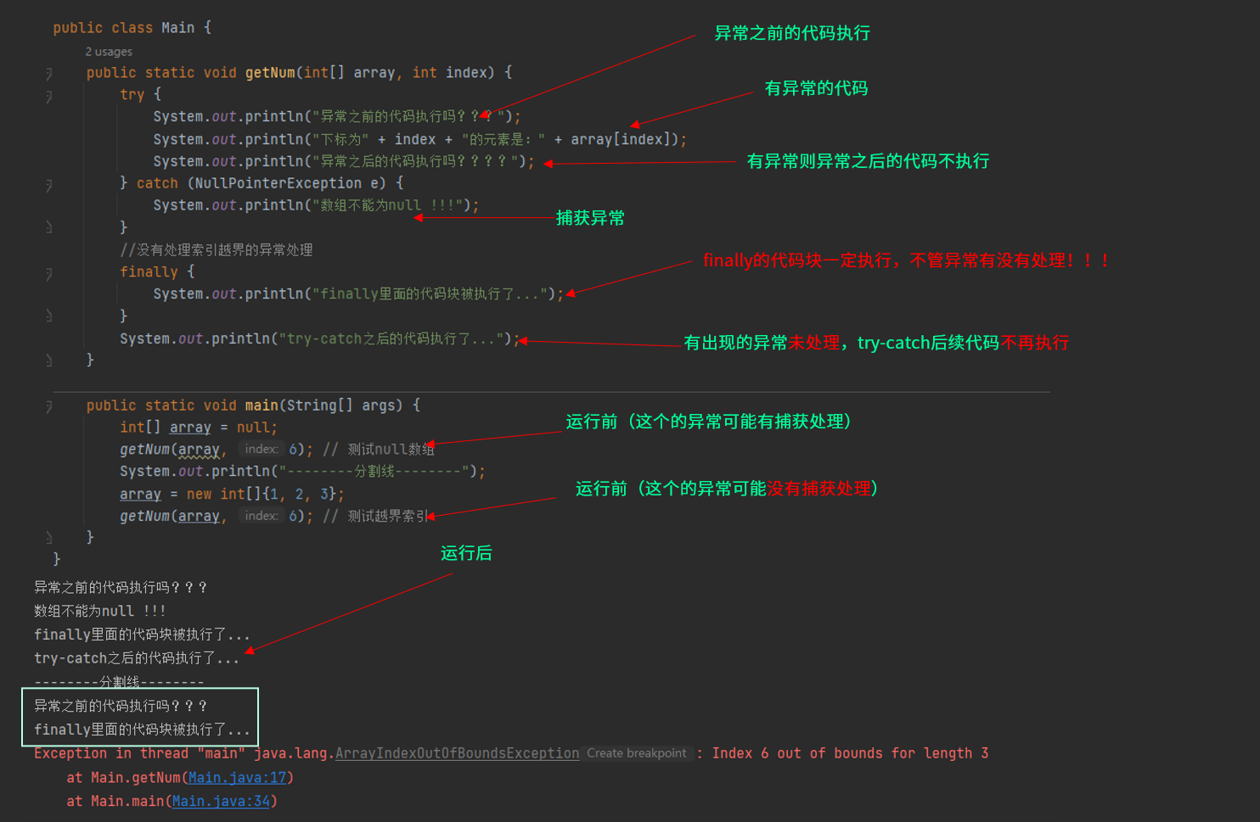Click the fold end marker at getNum's closing brace
This screenshot has height=822, width=1260.
pos(48,361)
